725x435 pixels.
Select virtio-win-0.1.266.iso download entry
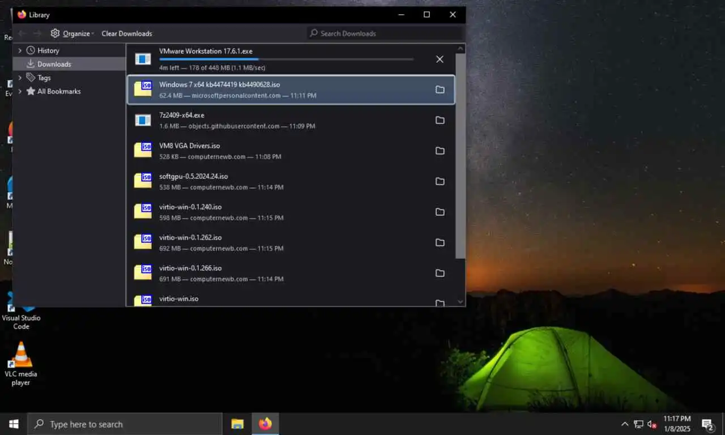coord(291,273)
